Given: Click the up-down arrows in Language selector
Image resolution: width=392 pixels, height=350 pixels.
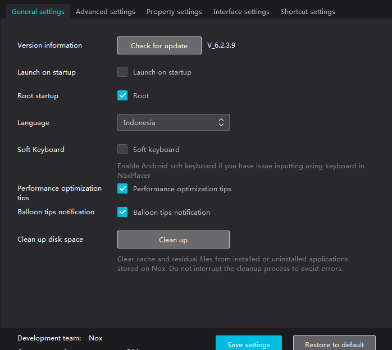Looking at the screenshot, I should pos(221,122).
